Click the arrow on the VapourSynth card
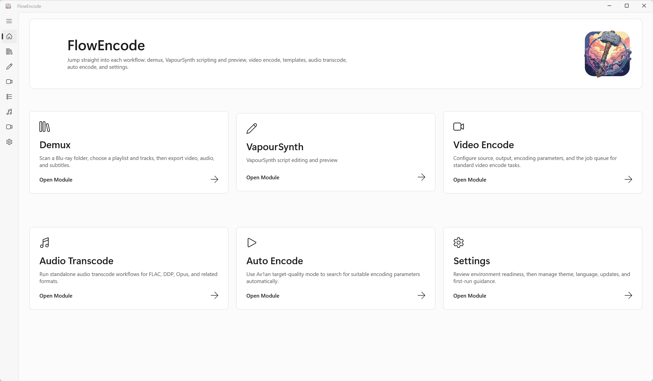Screen dimensions: 653x381 (x=421, y=177)
